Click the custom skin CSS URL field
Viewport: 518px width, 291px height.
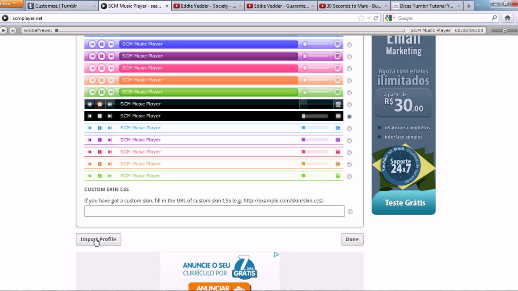point(214,211)
